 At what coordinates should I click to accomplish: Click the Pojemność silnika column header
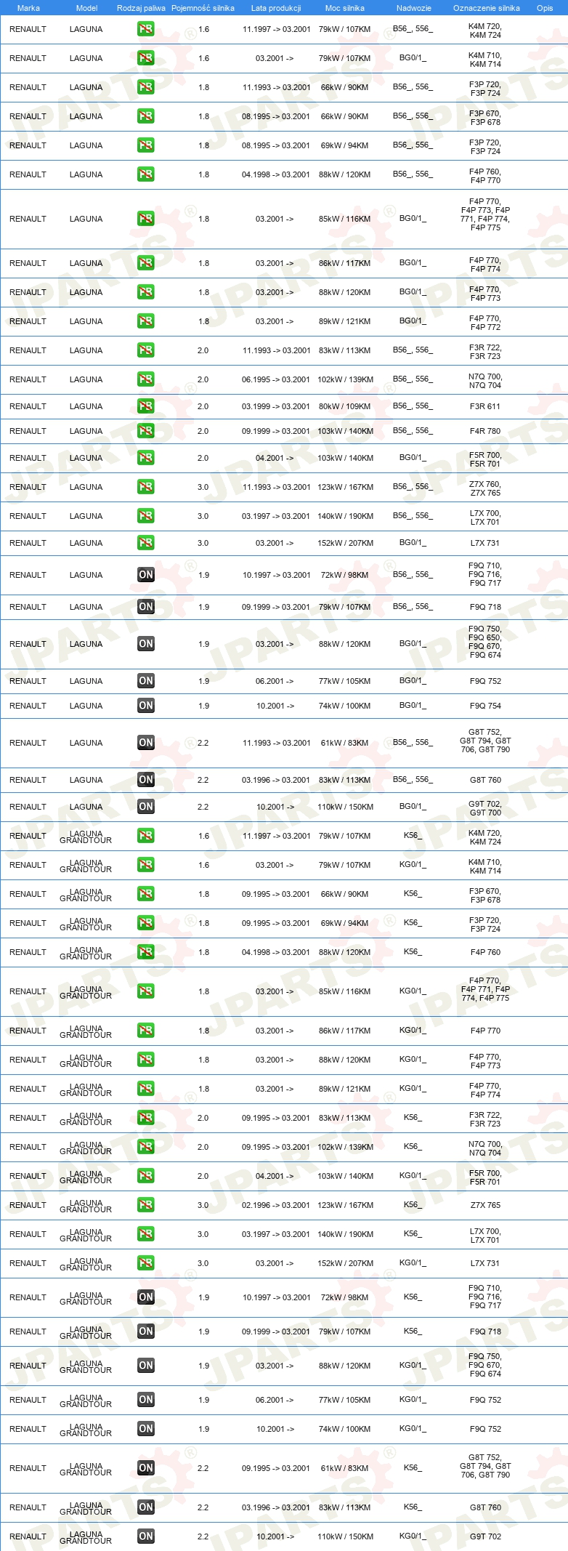[203, 8]
